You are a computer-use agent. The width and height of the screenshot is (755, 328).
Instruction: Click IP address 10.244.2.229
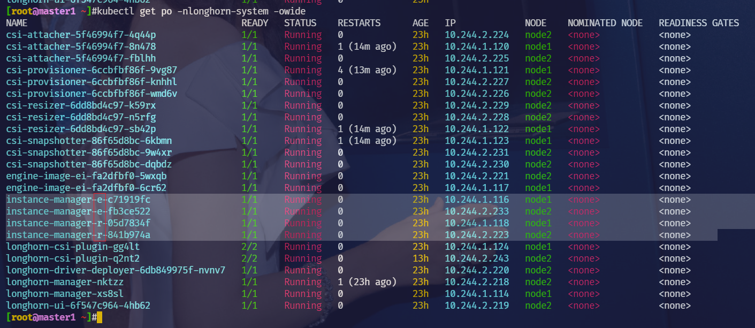[x=477, y=105]
